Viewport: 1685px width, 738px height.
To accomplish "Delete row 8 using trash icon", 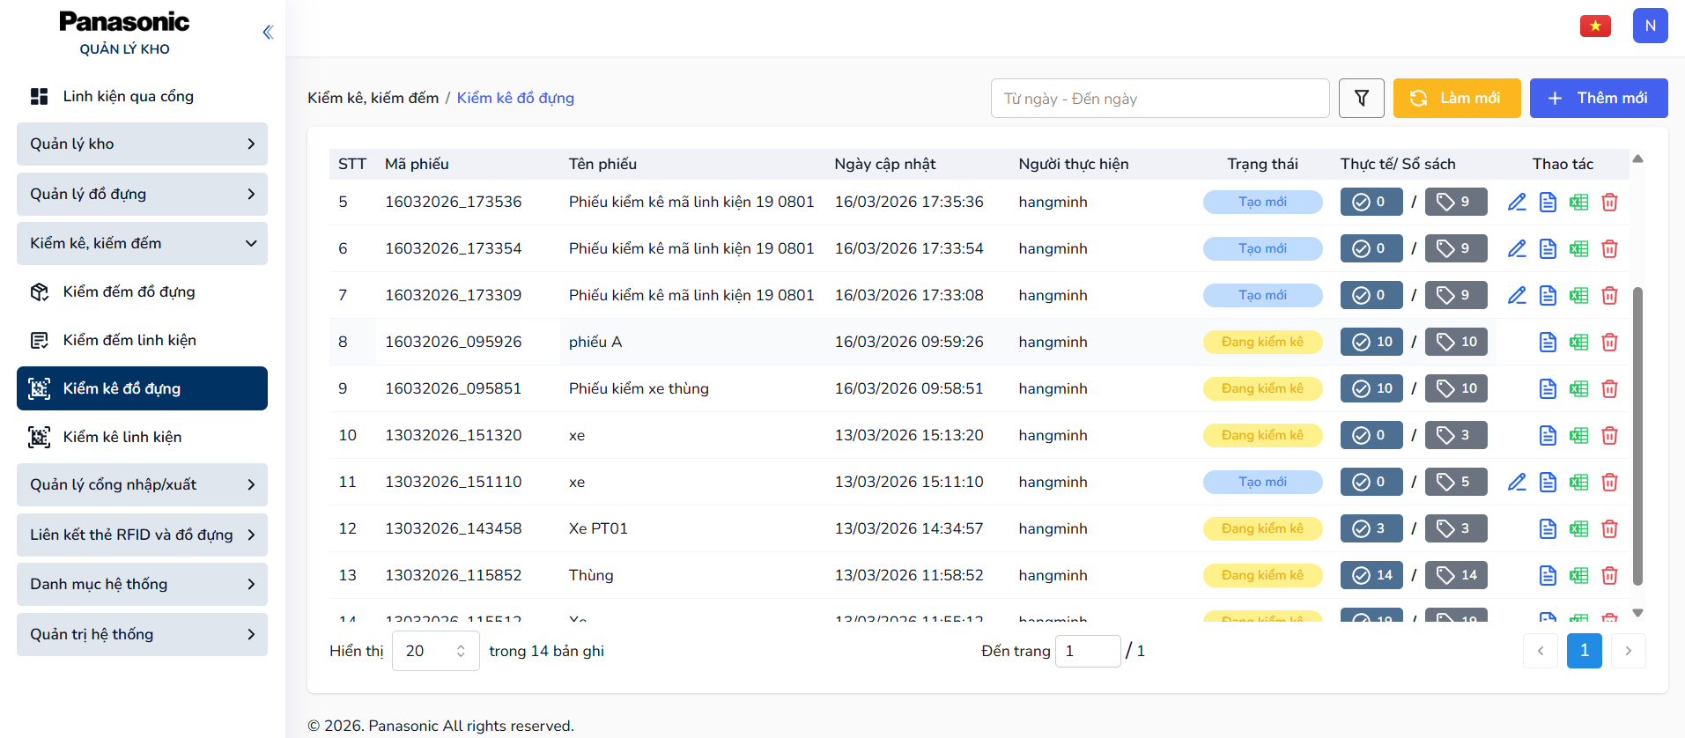I will coord(1609,343).
